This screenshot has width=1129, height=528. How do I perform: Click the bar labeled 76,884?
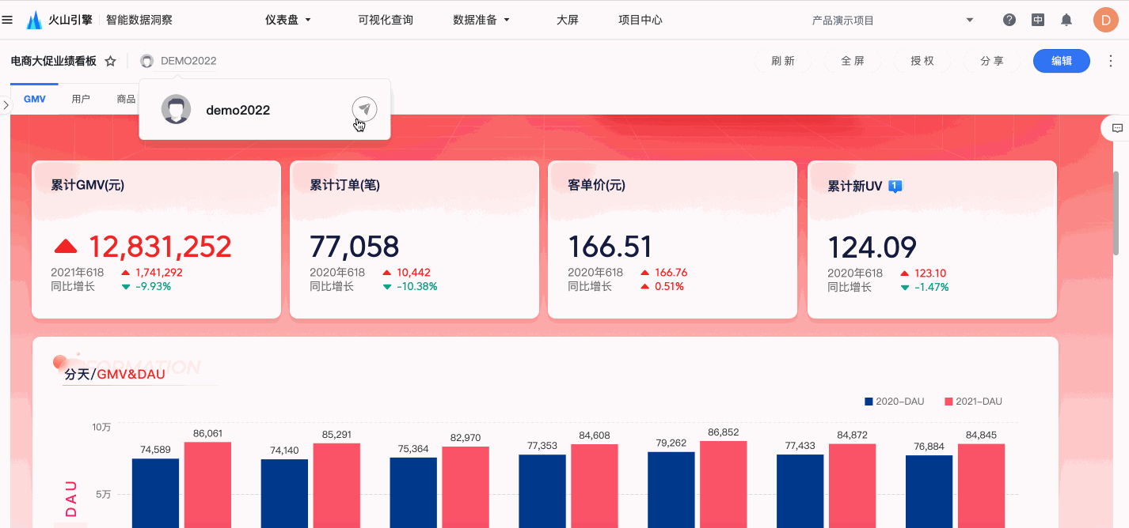point(929,492)
